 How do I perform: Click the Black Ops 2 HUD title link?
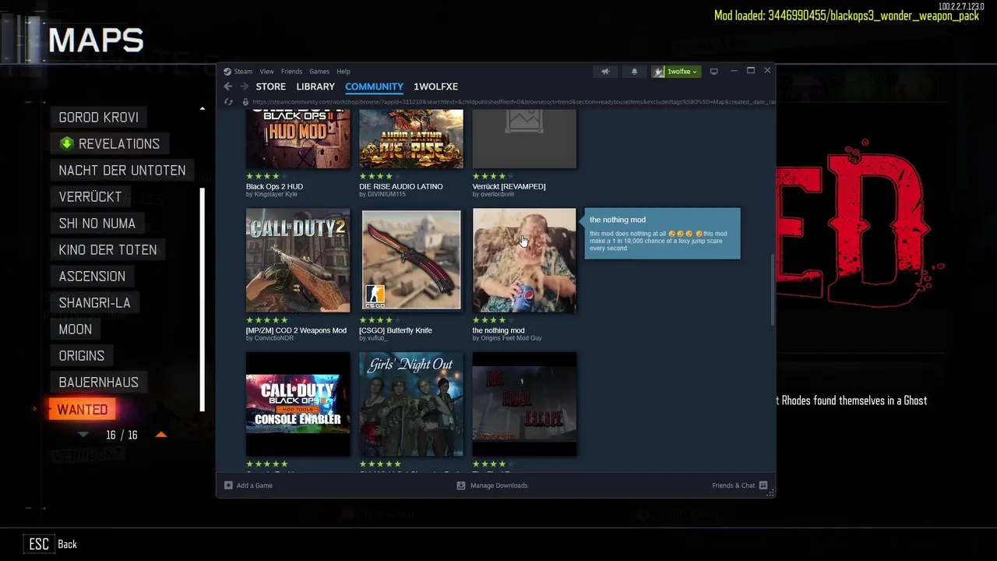(274, 187)
